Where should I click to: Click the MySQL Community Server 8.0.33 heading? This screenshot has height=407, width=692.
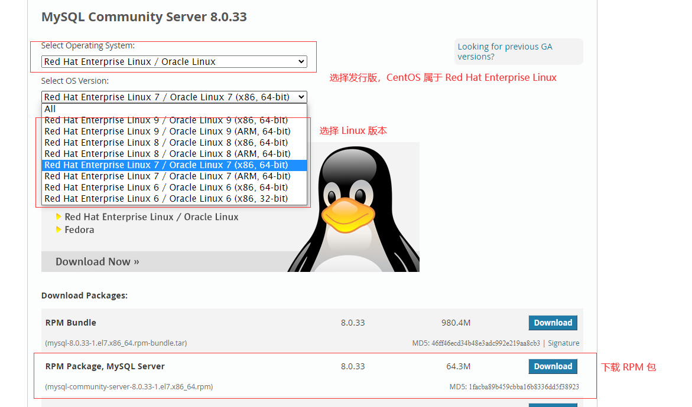point(144,17)
